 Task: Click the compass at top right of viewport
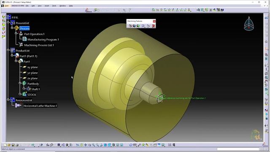249,24
